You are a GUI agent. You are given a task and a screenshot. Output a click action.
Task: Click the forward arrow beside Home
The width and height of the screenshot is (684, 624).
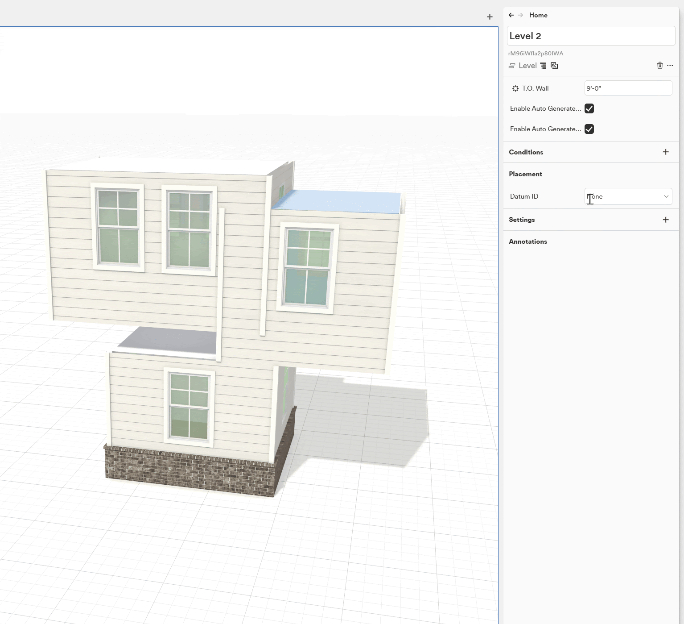(x=520, y=15)
